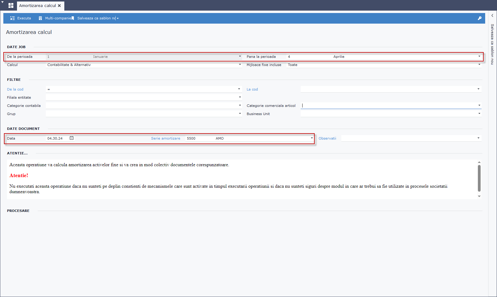Expand the Salveaza ca sablon dropdown arrow

click(118, 18)
